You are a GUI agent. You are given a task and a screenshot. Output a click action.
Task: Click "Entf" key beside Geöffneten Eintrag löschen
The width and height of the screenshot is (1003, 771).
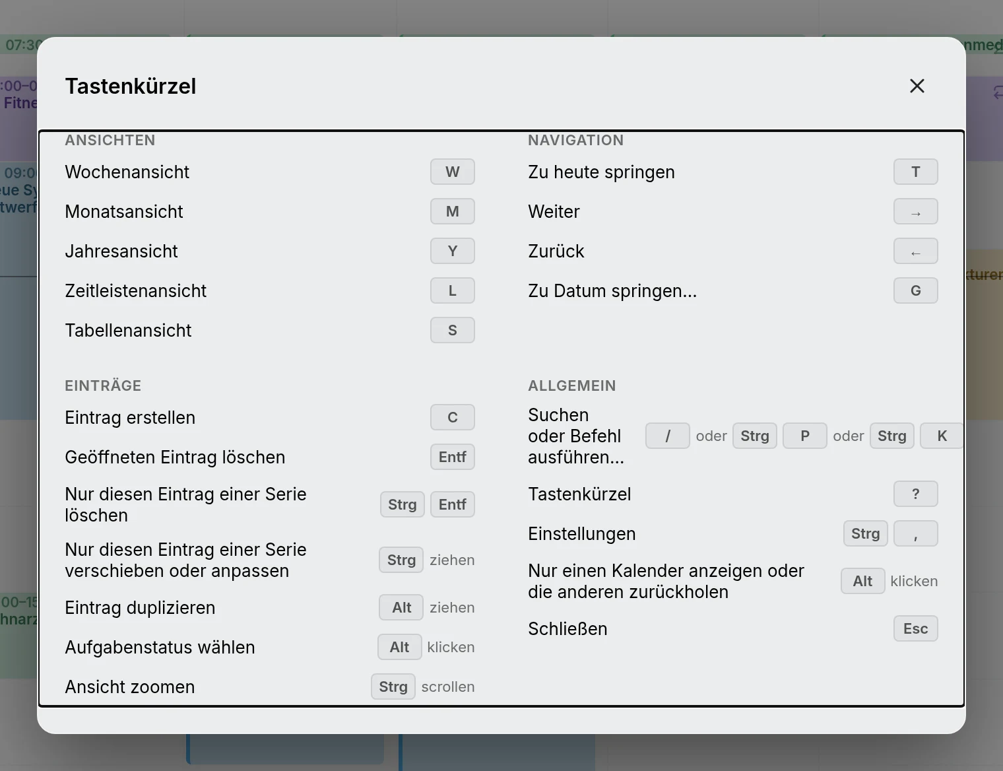coord(453,457)
